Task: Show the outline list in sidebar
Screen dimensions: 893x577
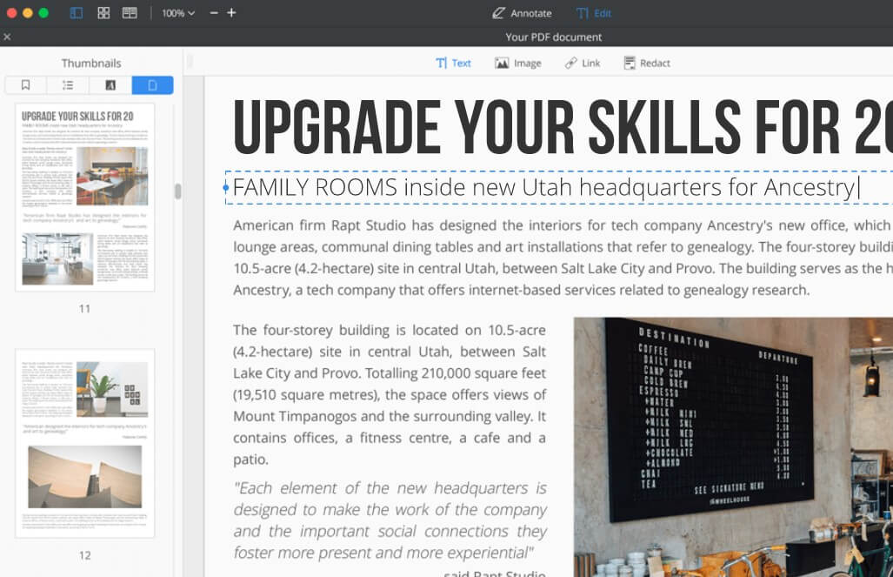Action: pos(69,85)
